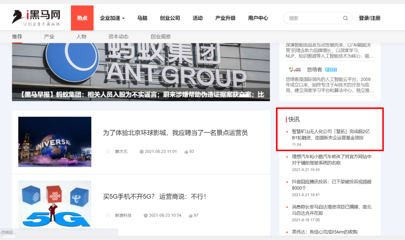The height and width of the screenshot is (240, 405).
Task: Open 快讯 item 抖音回应腾讯投诉
Action: tap(332, 185)
